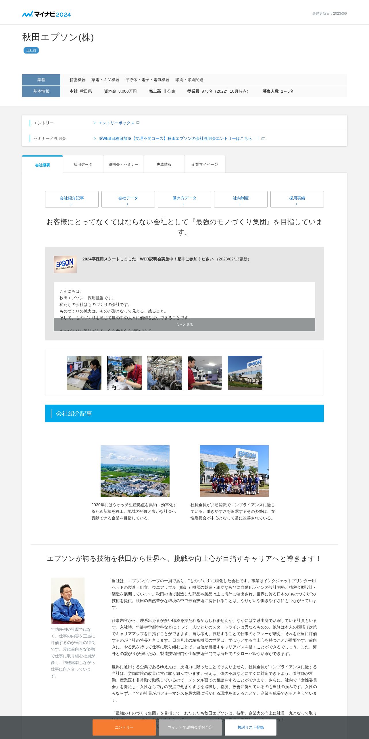Switch to the 会社概要 tab
The width and height of the screenshot is (369, 739).
pos(43,165)
